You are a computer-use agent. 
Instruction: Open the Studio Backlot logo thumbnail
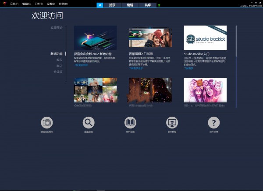(x=205, y=38)
